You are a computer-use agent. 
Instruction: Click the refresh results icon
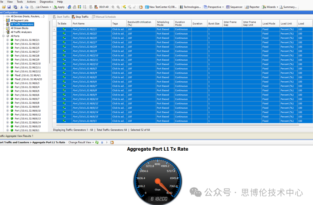(97, 143)
